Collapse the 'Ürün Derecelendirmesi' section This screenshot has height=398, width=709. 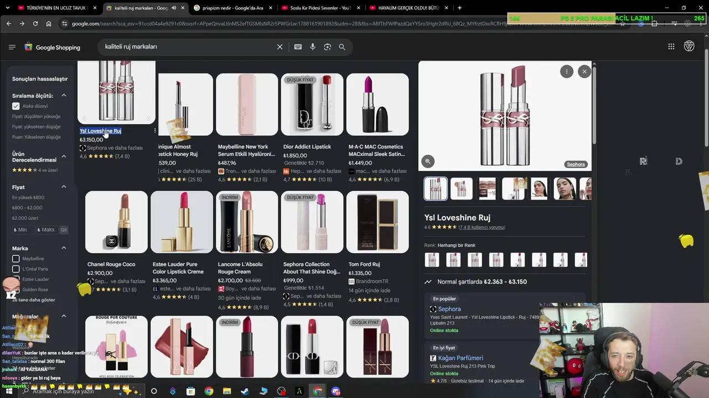[64, 156]
